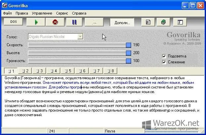Screen dimensions: 206x135
Task: Open the Правка menu
Action: [x=22, y=13]
